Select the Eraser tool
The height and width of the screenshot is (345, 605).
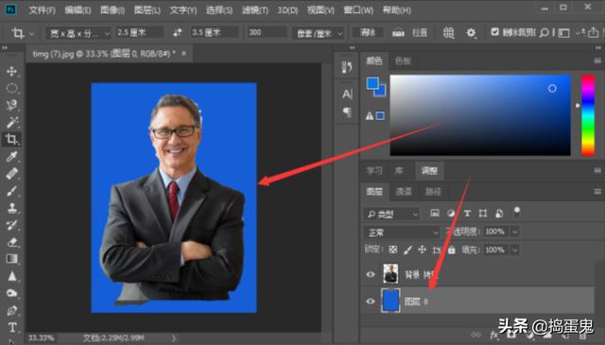tap(11, 242)
